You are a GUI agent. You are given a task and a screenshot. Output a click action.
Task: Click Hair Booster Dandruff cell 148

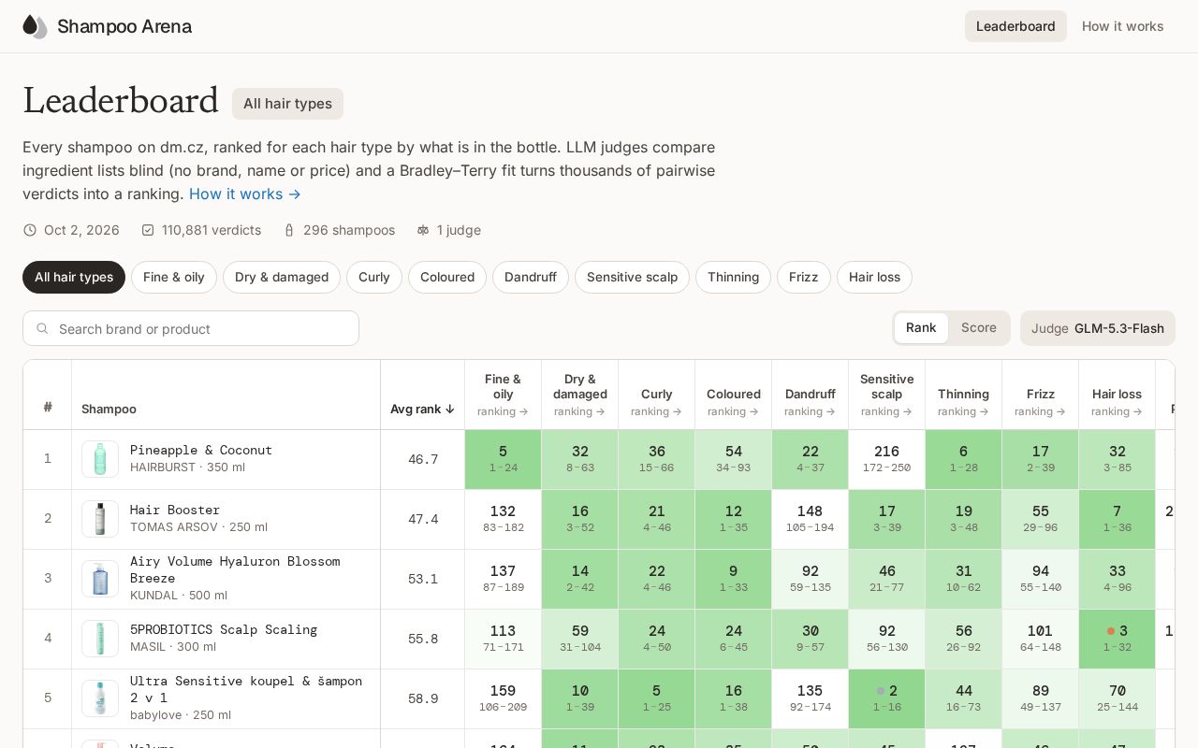point(810,519)
